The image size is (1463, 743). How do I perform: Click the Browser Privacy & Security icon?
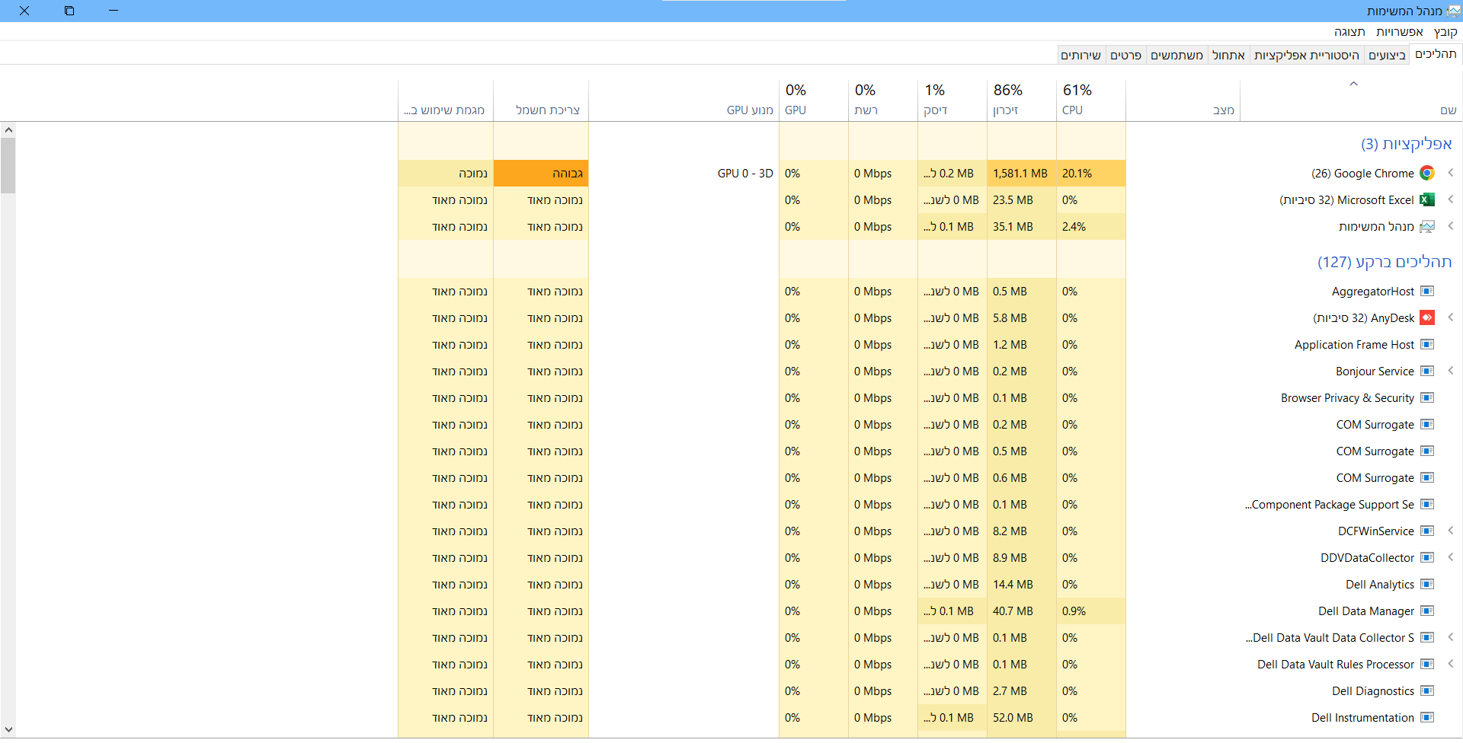(x=1427, y=398)
